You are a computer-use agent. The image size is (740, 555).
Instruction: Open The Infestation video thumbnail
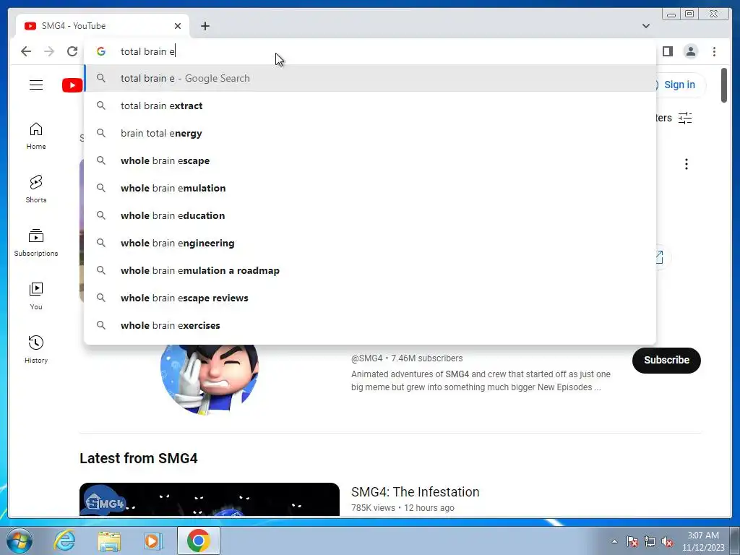[210, 499]
